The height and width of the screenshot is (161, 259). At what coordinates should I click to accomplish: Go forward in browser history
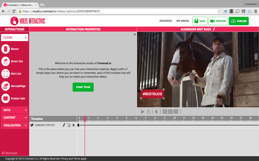click(9, 11)
